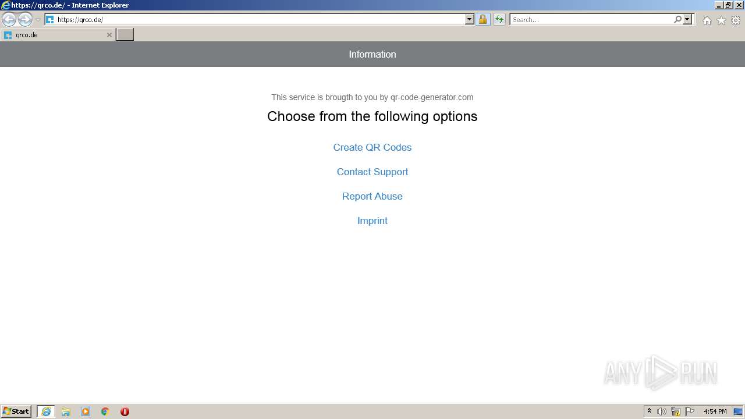Open the File Explorer taskbar icon

pos(66,411)
